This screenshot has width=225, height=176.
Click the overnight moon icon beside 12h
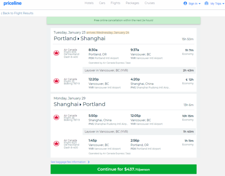click(187, 79)
